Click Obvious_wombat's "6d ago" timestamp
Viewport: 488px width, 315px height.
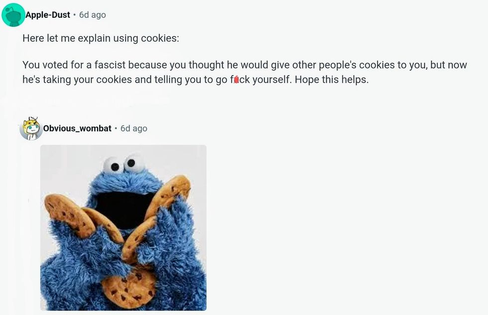[134, 128]
